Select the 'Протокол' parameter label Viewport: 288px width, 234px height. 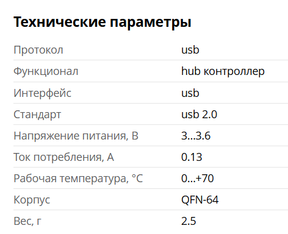click(38, 50)
